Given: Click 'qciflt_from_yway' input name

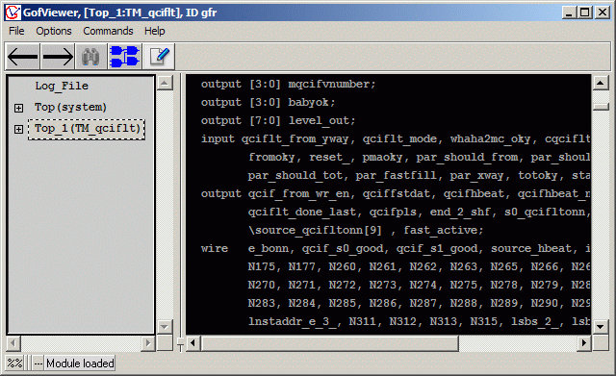Looking at the screenshot, I should pyautogui.click(x=295, y=138).
